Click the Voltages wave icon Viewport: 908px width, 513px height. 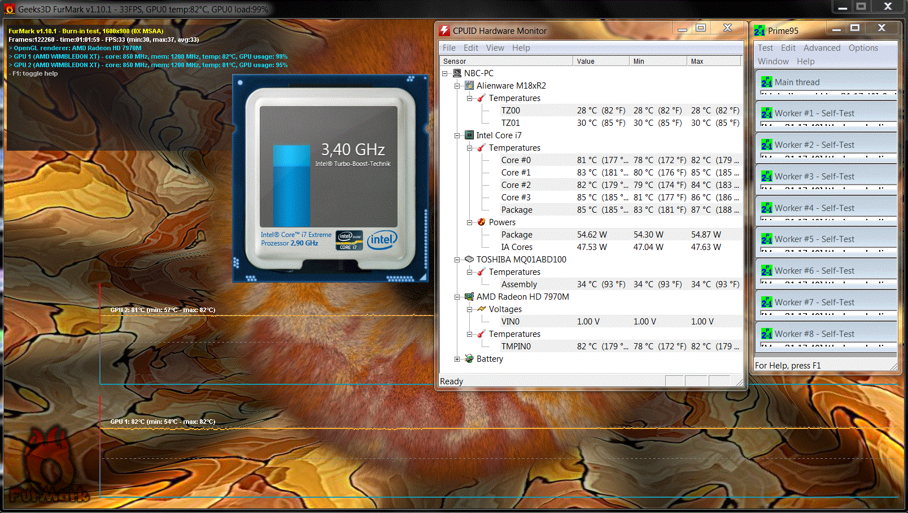tap(482, 309)
